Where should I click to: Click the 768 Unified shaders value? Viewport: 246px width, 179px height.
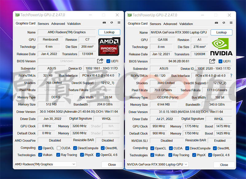coord(54,83)
